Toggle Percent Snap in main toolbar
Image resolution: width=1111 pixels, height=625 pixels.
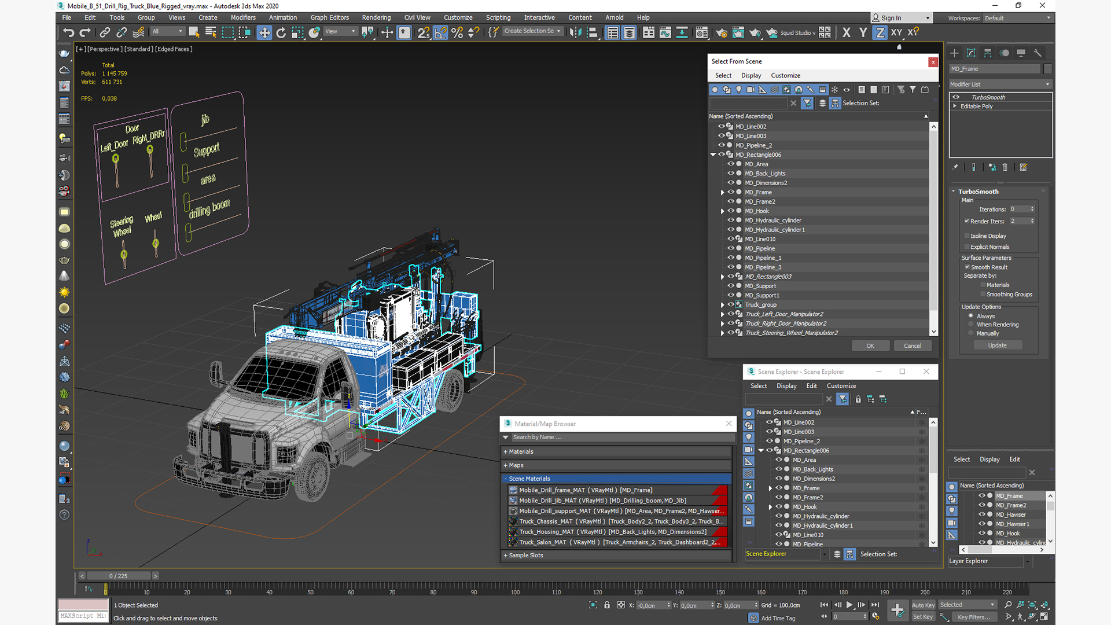click(457, 32)
